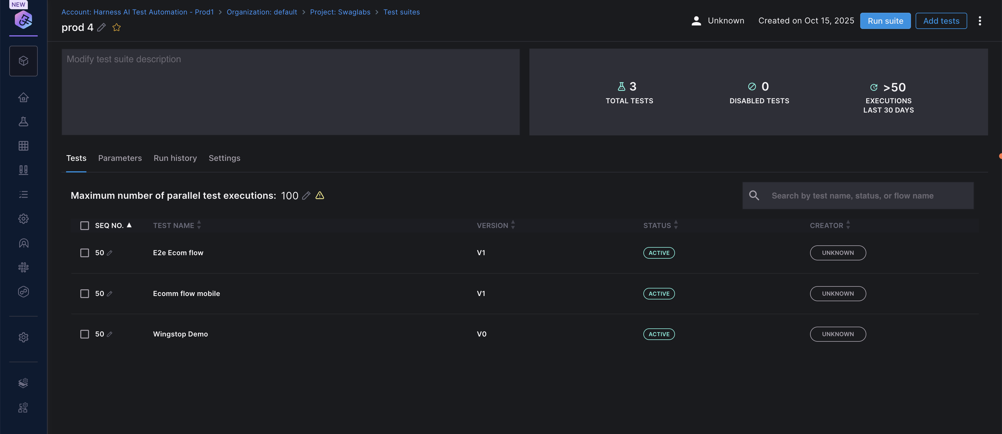This screenshot has height=434, width=1002.
Task: Tick the checkbox for E2e Ecom flow row
Action: pyautogui.click(x=84, y=253)
